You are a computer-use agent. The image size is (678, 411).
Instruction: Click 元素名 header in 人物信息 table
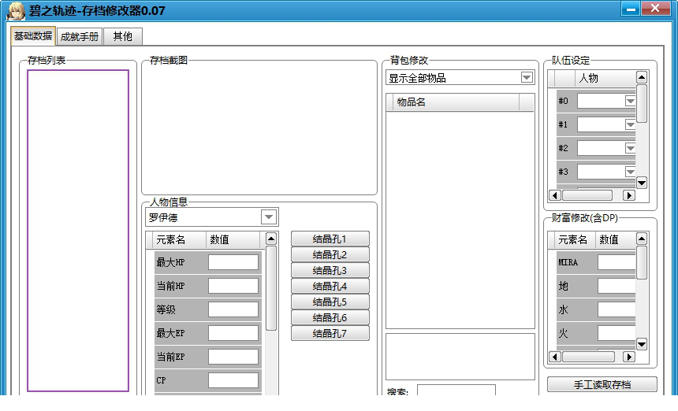pyautogui.click(x=180, y=239)
